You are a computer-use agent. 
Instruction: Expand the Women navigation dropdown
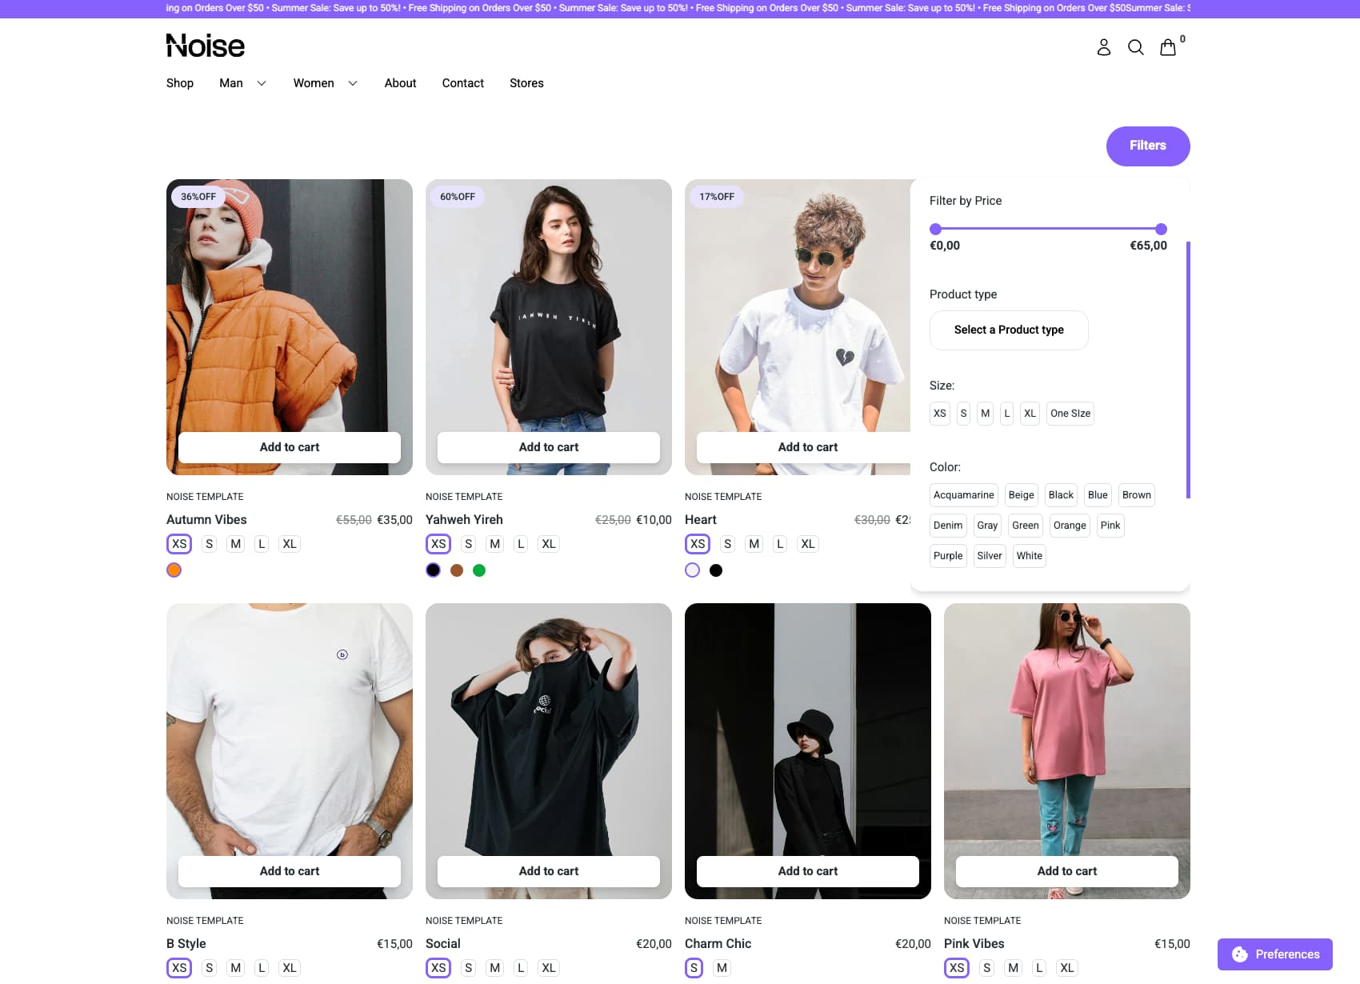coord(325,83)
